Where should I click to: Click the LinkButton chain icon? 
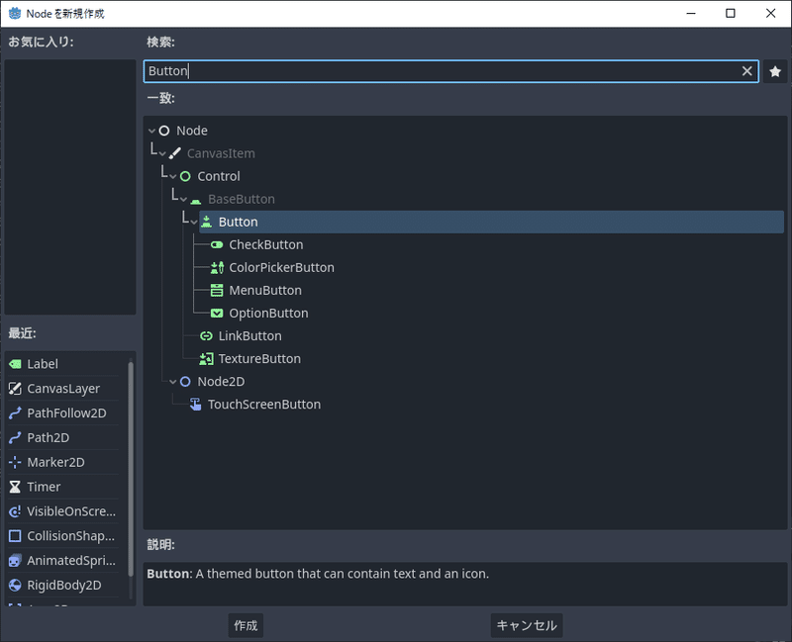pyautogui.click(x=207, y=336)
